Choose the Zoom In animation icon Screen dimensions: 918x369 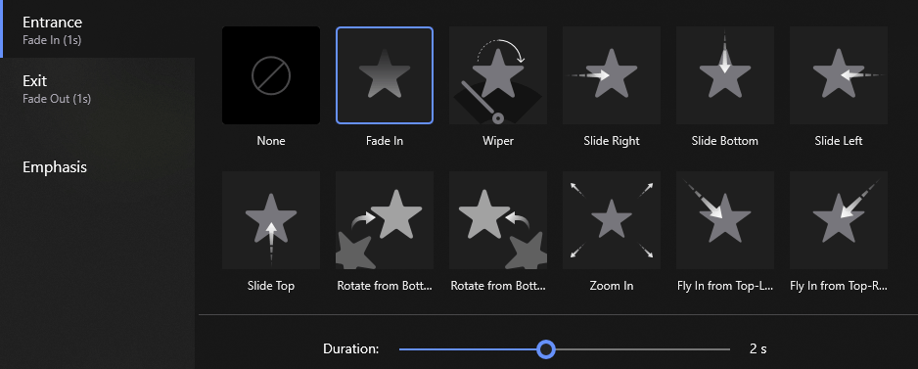coord(612,220)
